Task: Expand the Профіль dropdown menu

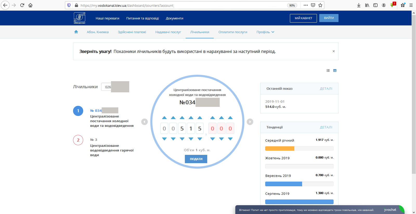Action: 265,32
